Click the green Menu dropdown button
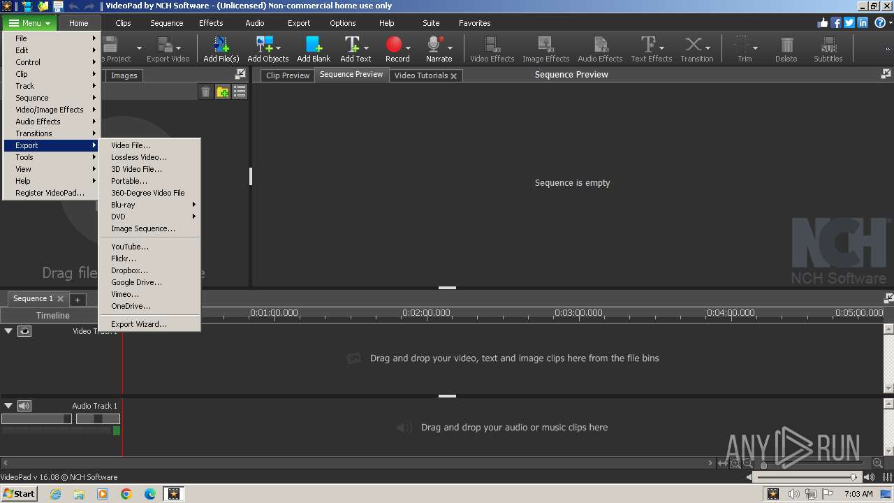The width and height of the screenshot is (894, 503). (x=30, y=23)
